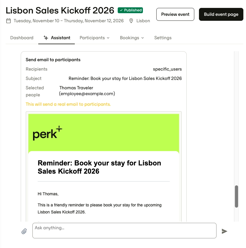Click the location pin icon near Lisbon
This screenshot has width=246, height=248.
pyautogui.click(x=131, y=21)
